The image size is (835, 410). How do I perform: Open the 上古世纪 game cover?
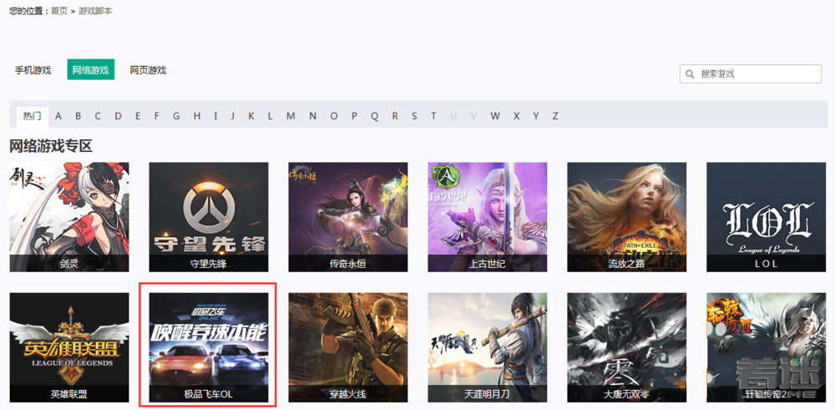[x=488, y=216]
